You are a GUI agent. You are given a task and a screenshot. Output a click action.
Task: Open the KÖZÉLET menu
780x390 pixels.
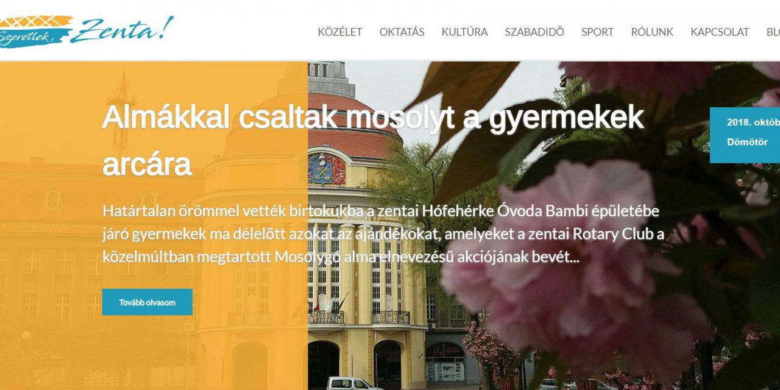coord(339,32)
